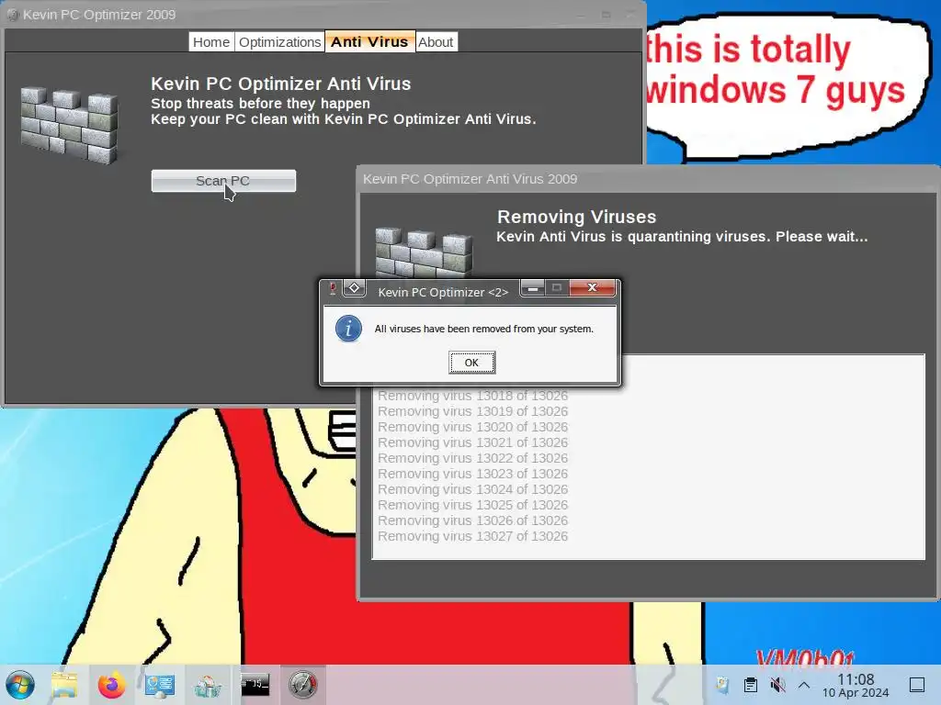Click the brick wall icon in Removing Viruses window
Image resolution: width=941 pixels, height=705 pixels.
click(424, 253)
